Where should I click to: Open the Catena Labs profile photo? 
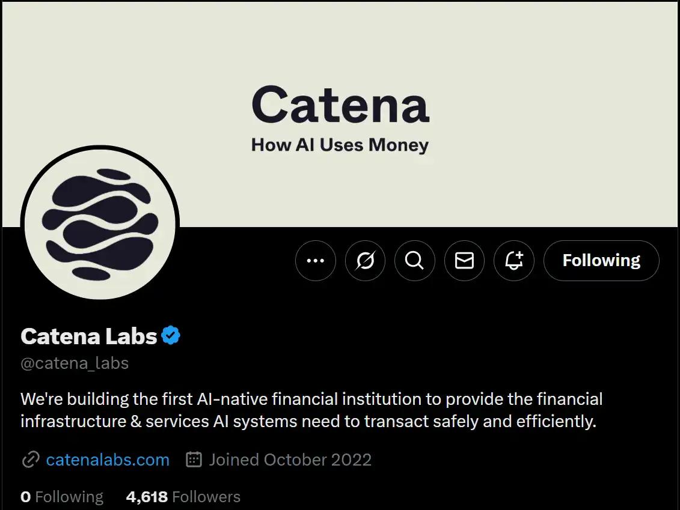[x=99, y=223]
